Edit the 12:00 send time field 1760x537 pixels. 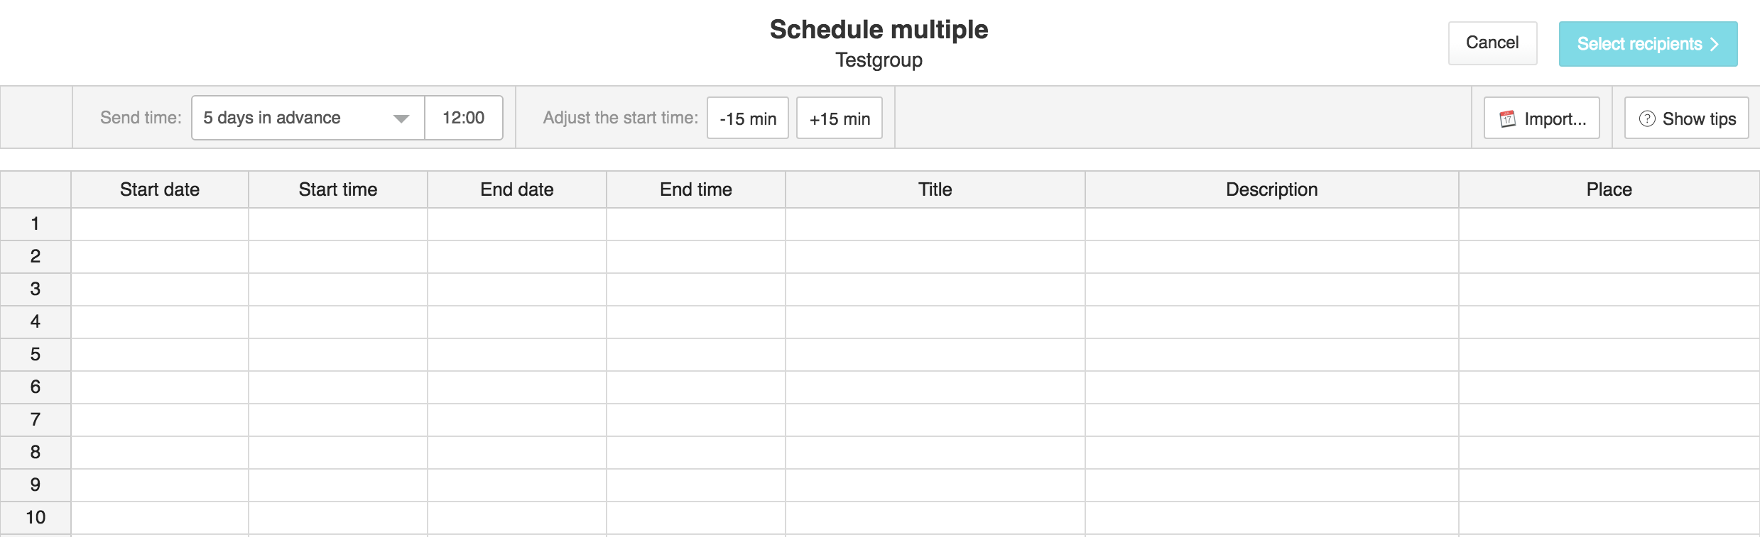464,118
